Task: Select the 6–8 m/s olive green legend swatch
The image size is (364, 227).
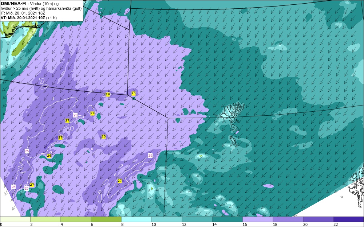Action: 106,219
